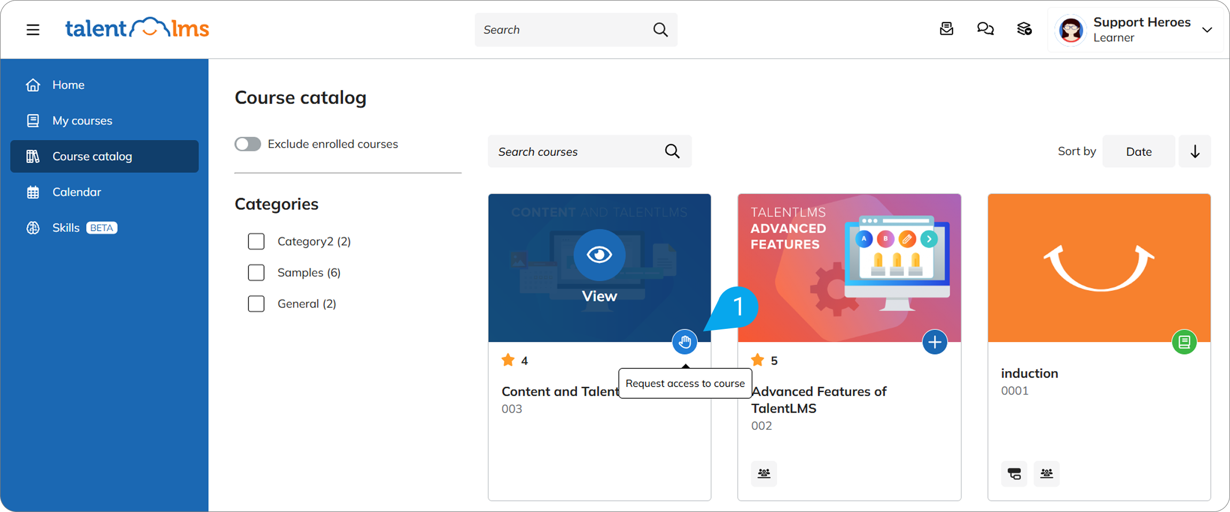The height and width of the screenshot is (512, 1230).
Task: Open the hamburger menu
Action: coord(33,29)
